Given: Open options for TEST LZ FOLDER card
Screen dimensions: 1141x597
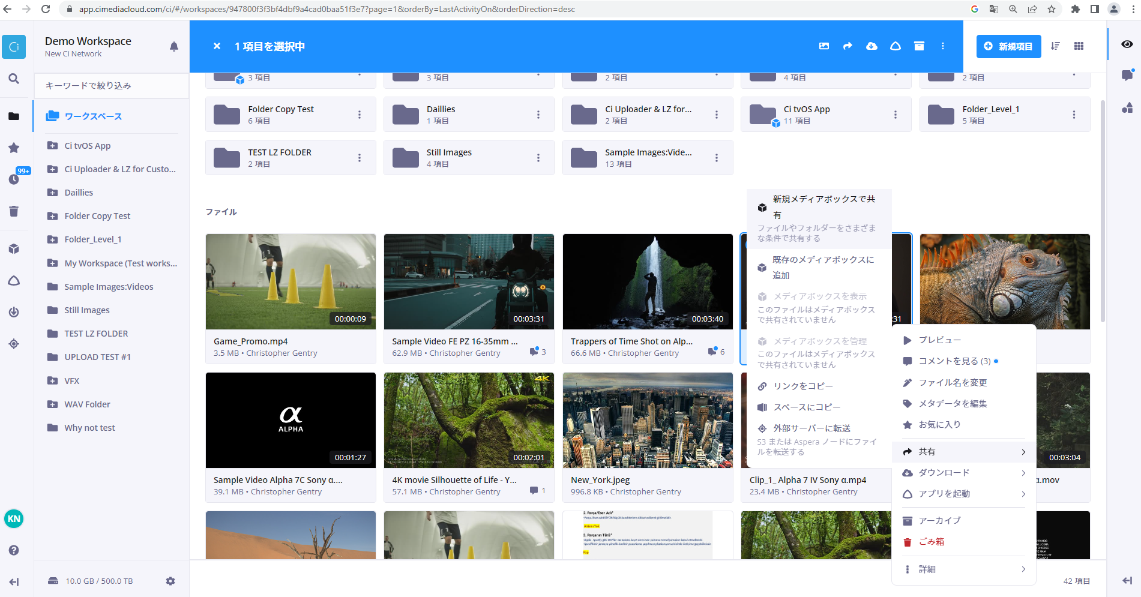Looking at the screenshot, I should point(360,158).
